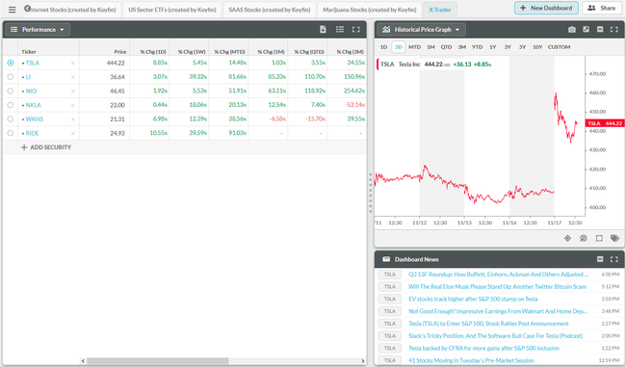
Task: Click the Share button
Action: 602,8
